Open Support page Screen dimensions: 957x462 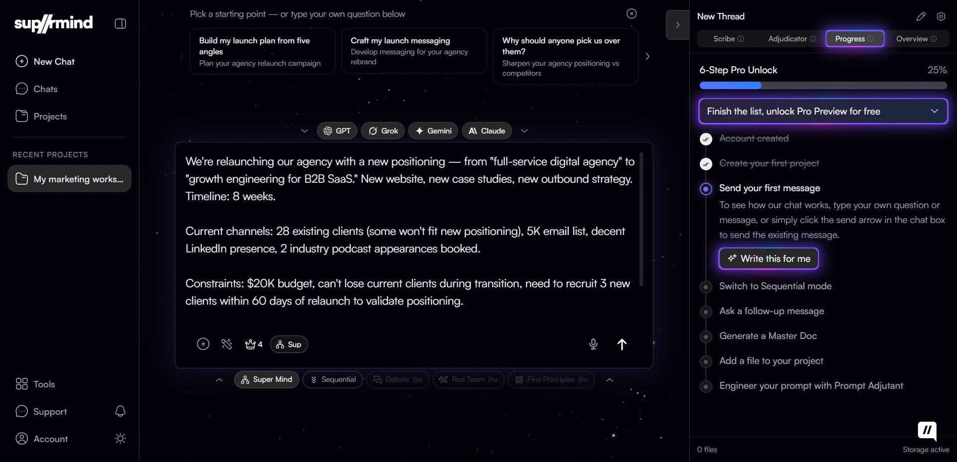pos(41,411)
